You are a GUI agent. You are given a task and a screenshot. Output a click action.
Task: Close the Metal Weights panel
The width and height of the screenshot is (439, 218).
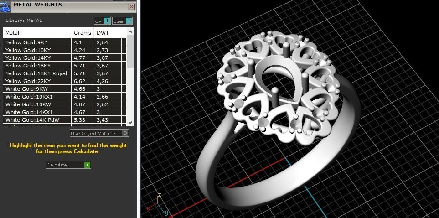tap(131, 7)
